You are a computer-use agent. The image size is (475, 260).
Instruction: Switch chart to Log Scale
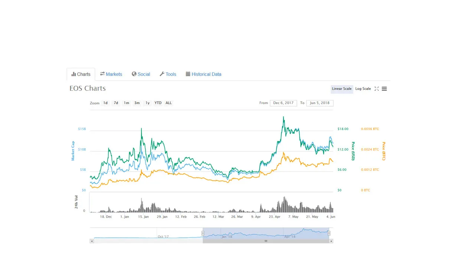coord(363,89)
